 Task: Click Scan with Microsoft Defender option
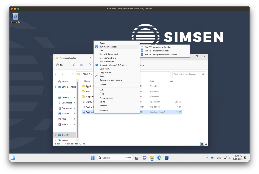(x=113, y=65)
